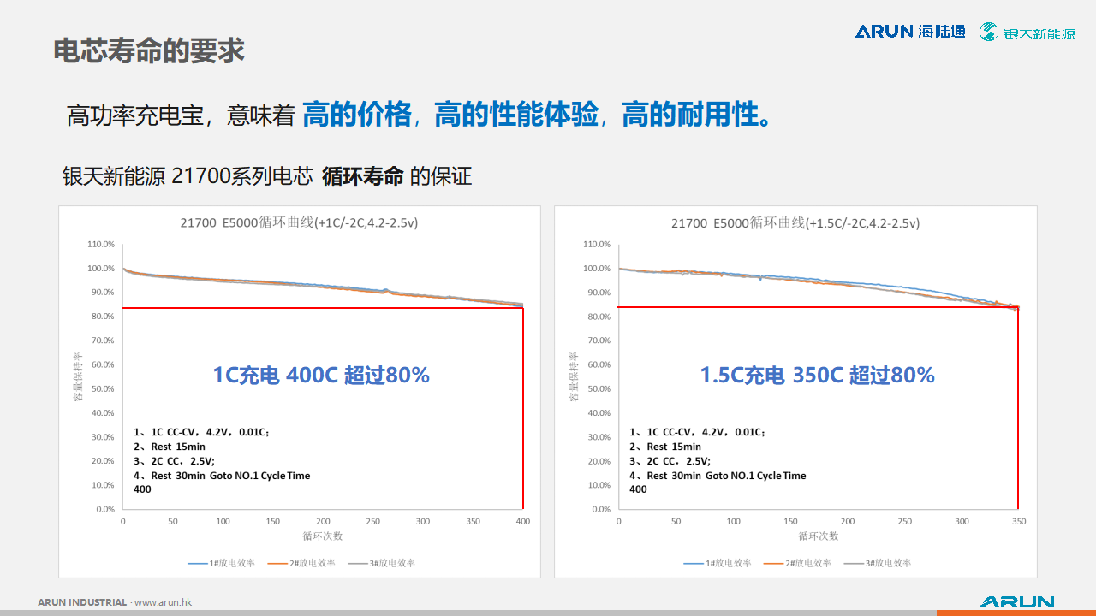Click 3#放电效率 legend in right chart
The image size is (1096, 616).
click(878, 563)
